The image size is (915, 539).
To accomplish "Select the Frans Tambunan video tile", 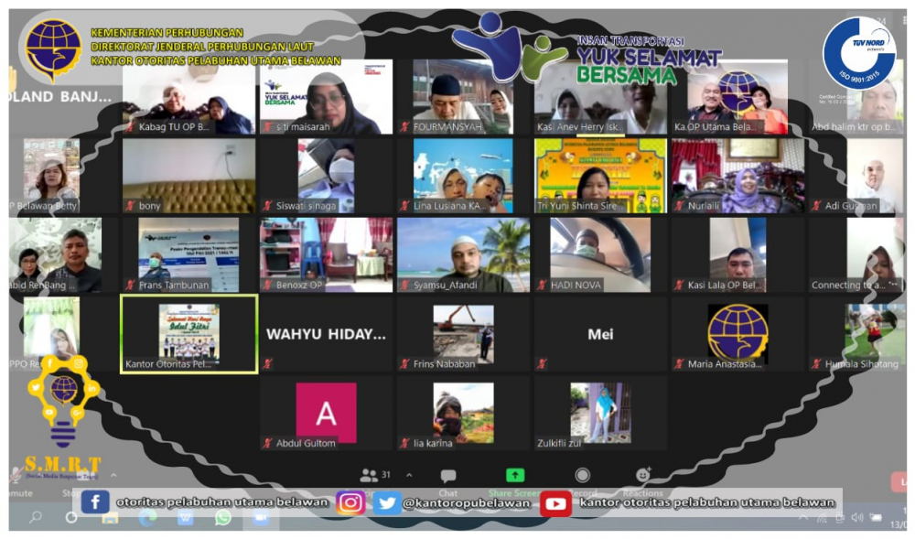I will (x=189, y=255).
